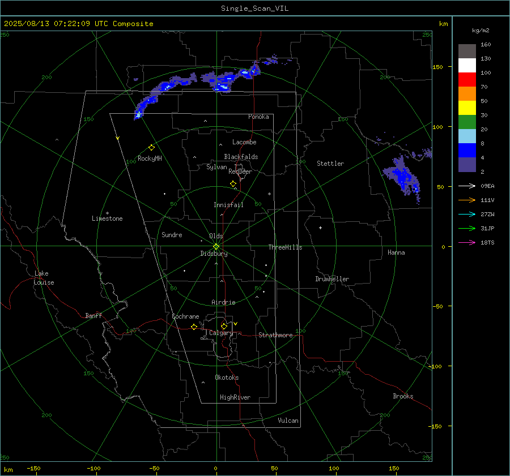Select the Sundre city label
The image size is (510, 476).
172,235
